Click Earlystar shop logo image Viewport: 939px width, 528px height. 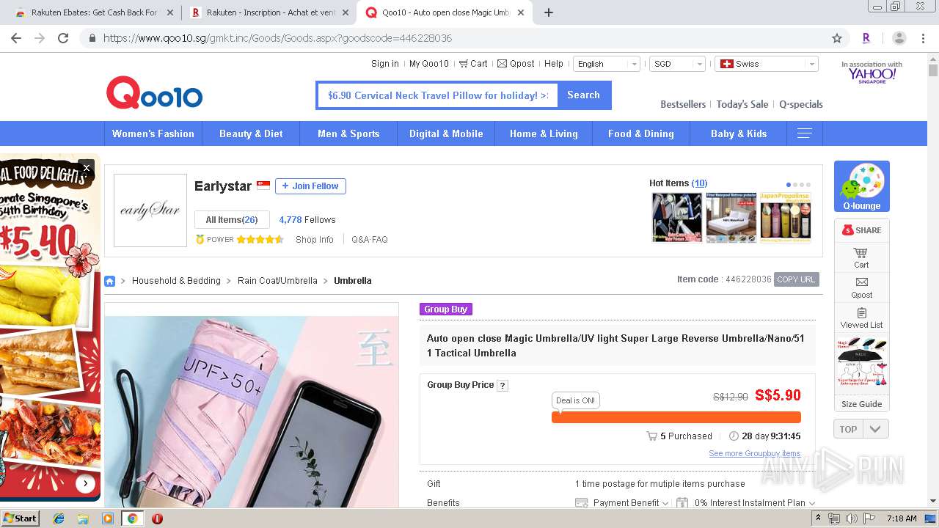tap(150, 210)
